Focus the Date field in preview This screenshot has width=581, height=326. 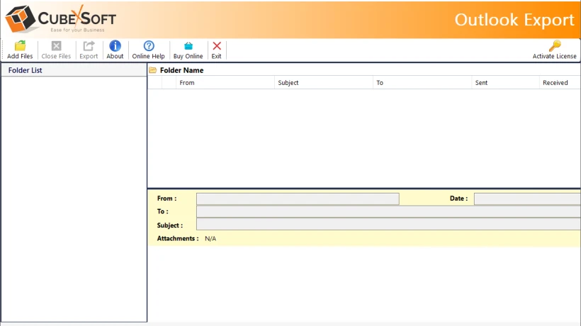[527, 198]
